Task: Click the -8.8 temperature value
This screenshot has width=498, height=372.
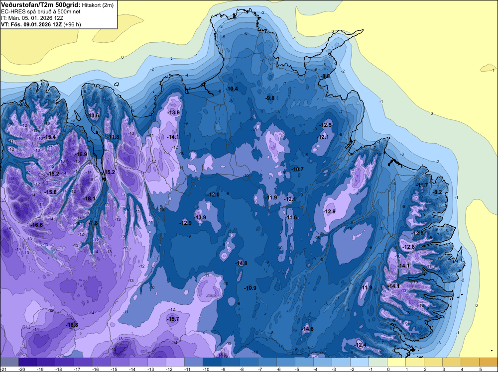Action: pos(325,77)
